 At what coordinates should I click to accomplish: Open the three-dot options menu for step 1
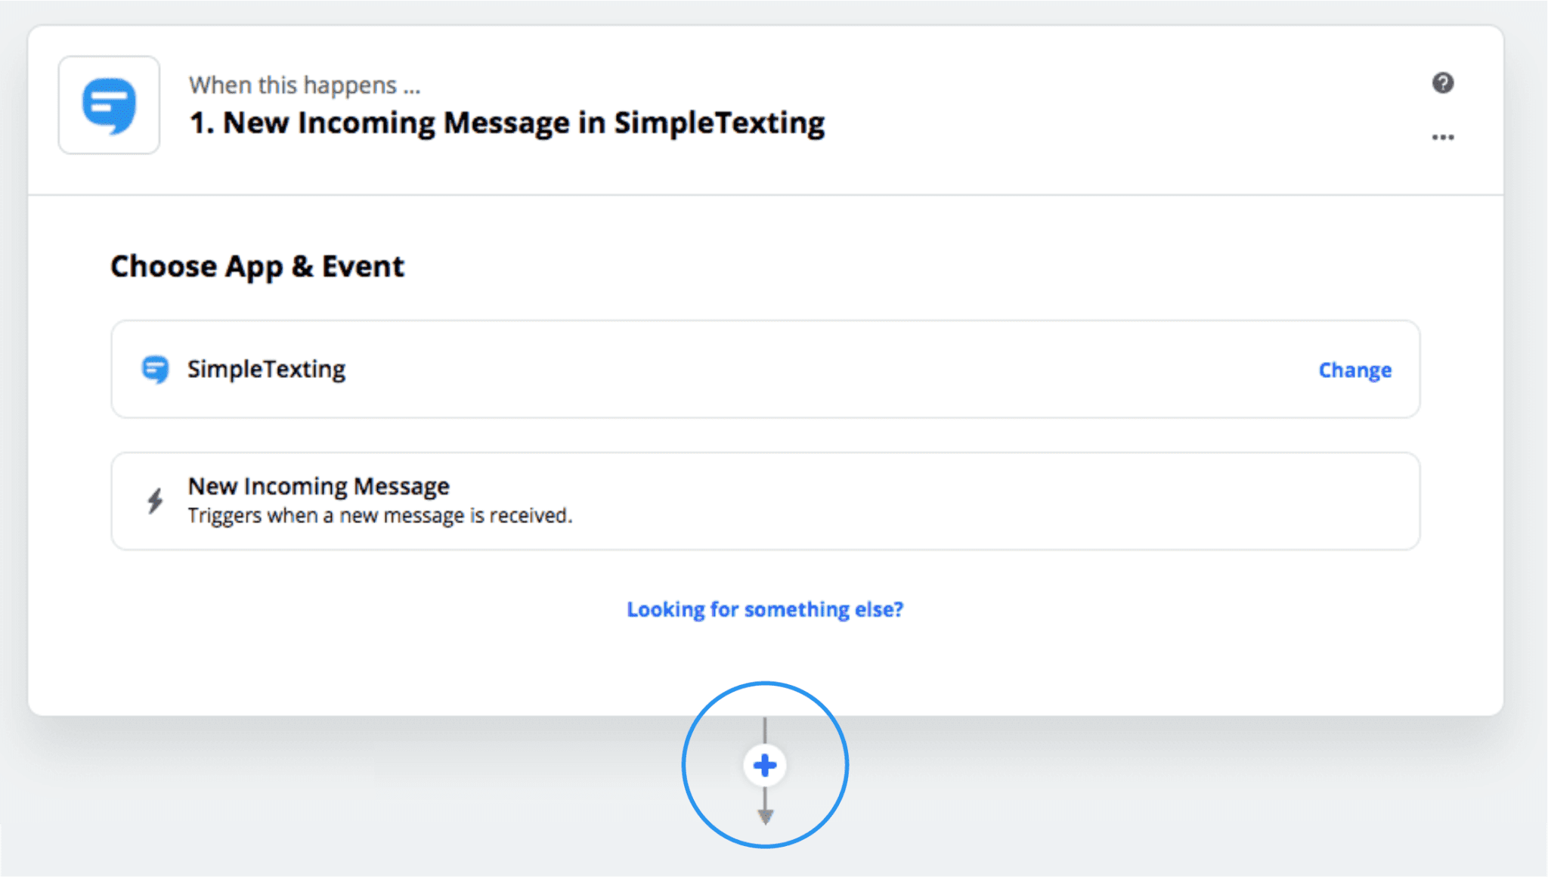point(1443,136)
